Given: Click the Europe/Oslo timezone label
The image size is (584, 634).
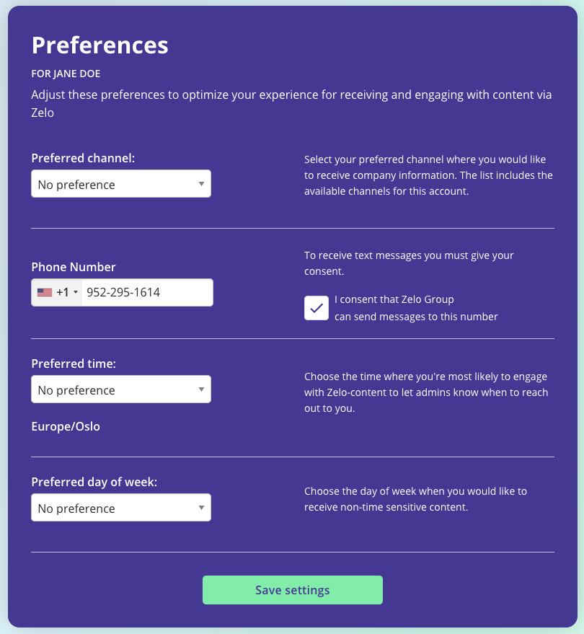Looking at the screenshot, I should 66,426.
